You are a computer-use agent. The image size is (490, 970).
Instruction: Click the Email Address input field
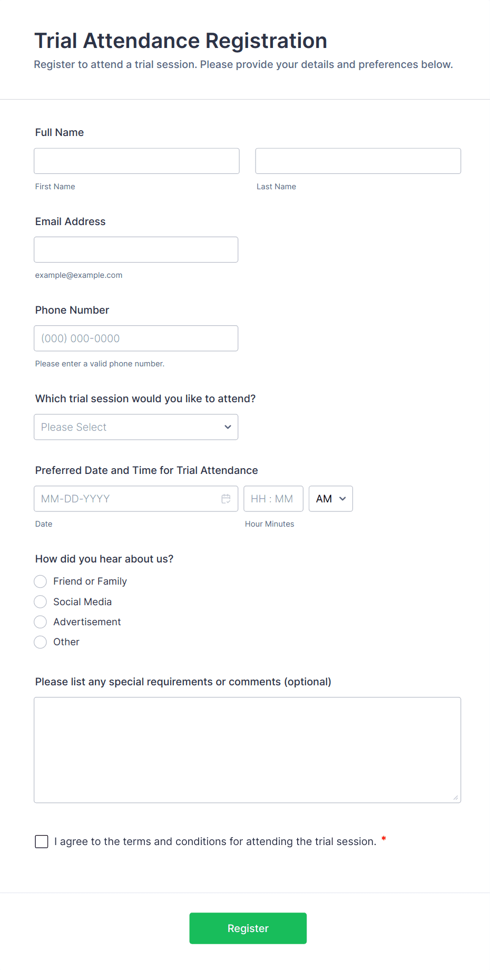136,249
